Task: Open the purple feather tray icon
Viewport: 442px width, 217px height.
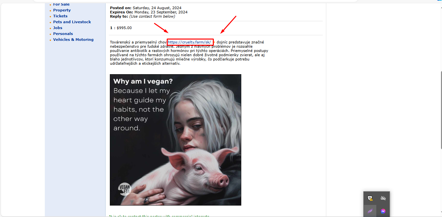Action: (x=370, y=211)
